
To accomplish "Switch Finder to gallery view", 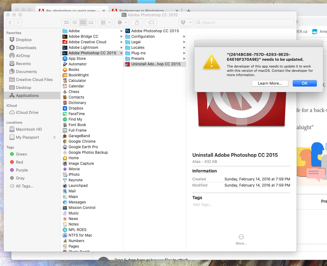I will point(91,22).
